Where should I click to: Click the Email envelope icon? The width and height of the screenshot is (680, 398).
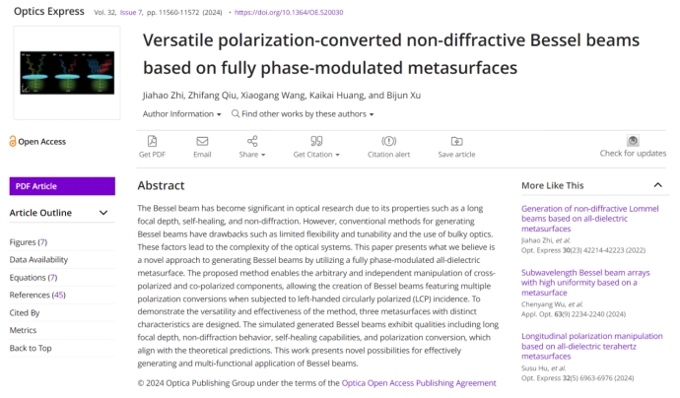click(202, 142)
